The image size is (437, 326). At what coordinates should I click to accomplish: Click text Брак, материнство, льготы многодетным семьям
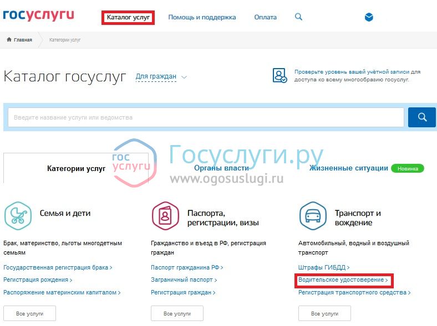pyautogui.click(x=63, y=248)
